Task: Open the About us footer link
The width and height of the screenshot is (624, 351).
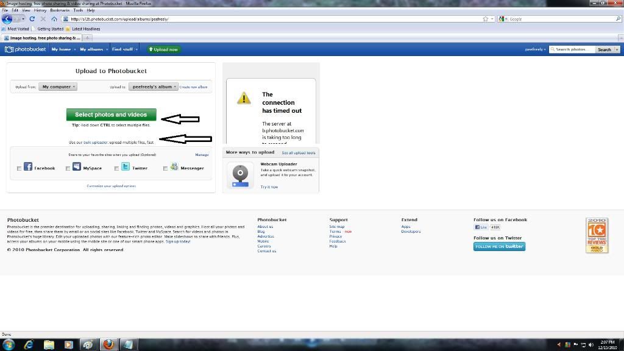Action: point(265,227)
